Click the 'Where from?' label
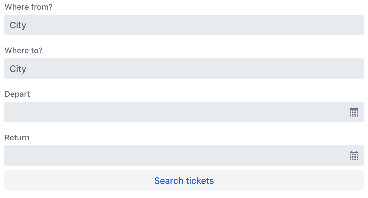The image size is (368, 198). tap(29, 7)
